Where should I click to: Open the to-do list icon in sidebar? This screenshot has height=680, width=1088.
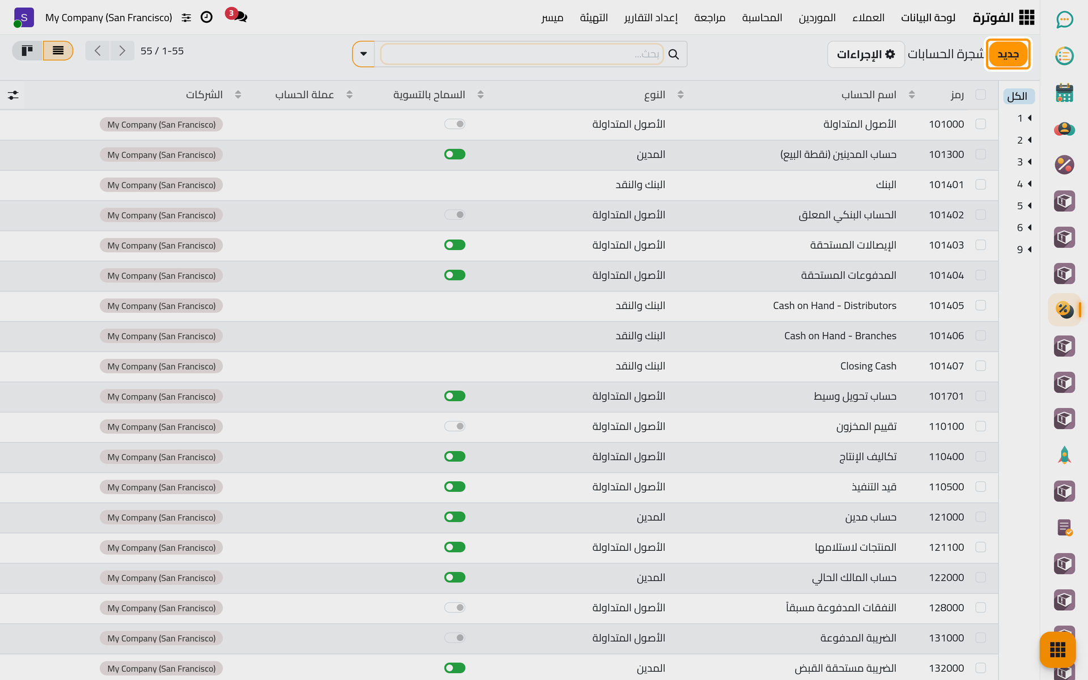pyautogui.click(x=1064, y=56)
